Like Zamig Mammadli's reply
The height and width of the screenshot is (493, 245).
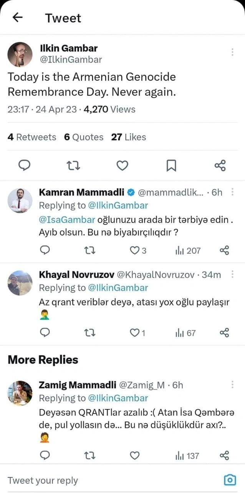point(134,456)
